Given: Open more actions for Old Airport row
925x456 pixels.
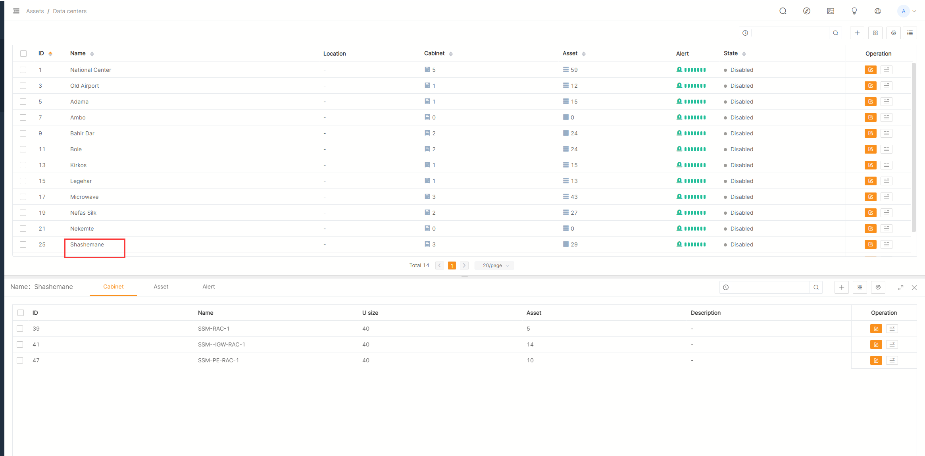Looking at the screenshot, I should point(886,86).
